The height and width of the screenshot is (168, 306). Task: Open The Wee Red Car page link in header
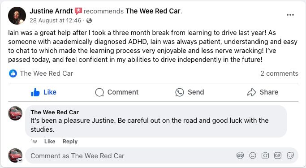153,11
